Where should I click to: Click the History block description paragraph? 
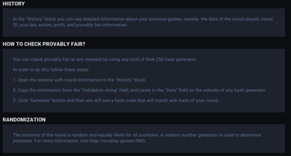[142, 22]
